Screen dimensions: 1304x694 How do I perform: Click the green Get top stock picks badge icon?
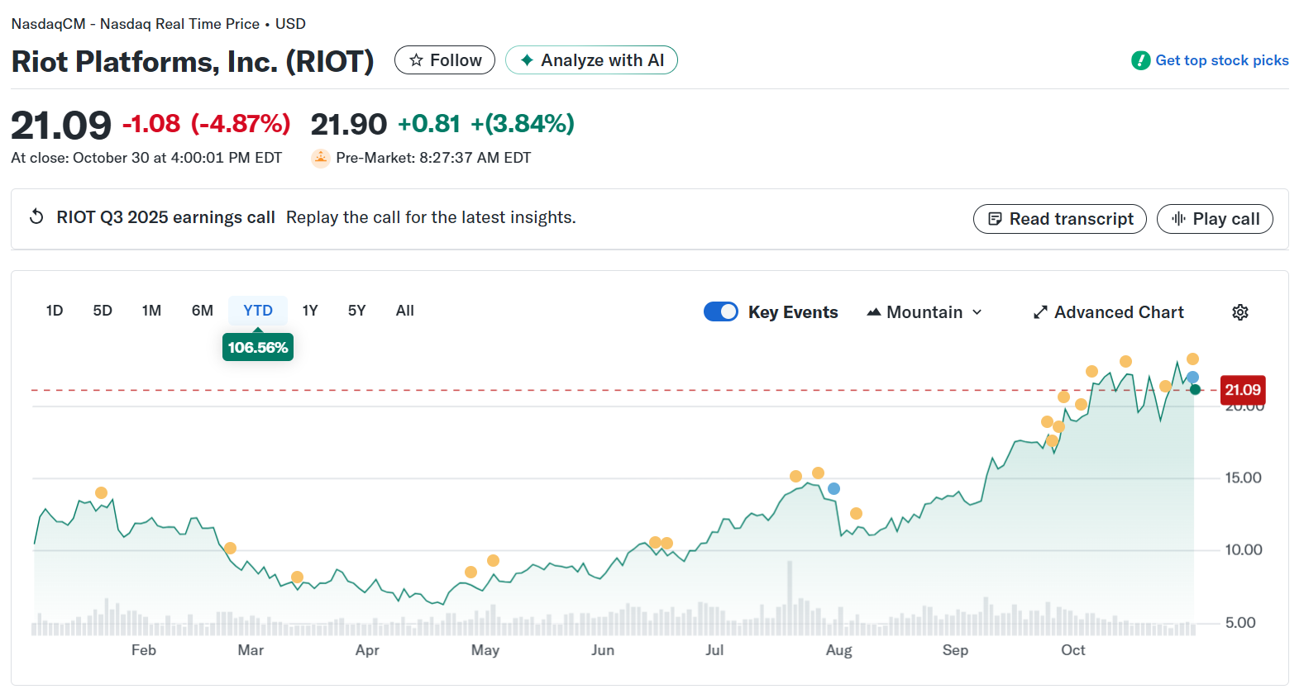pos(1141,60)
